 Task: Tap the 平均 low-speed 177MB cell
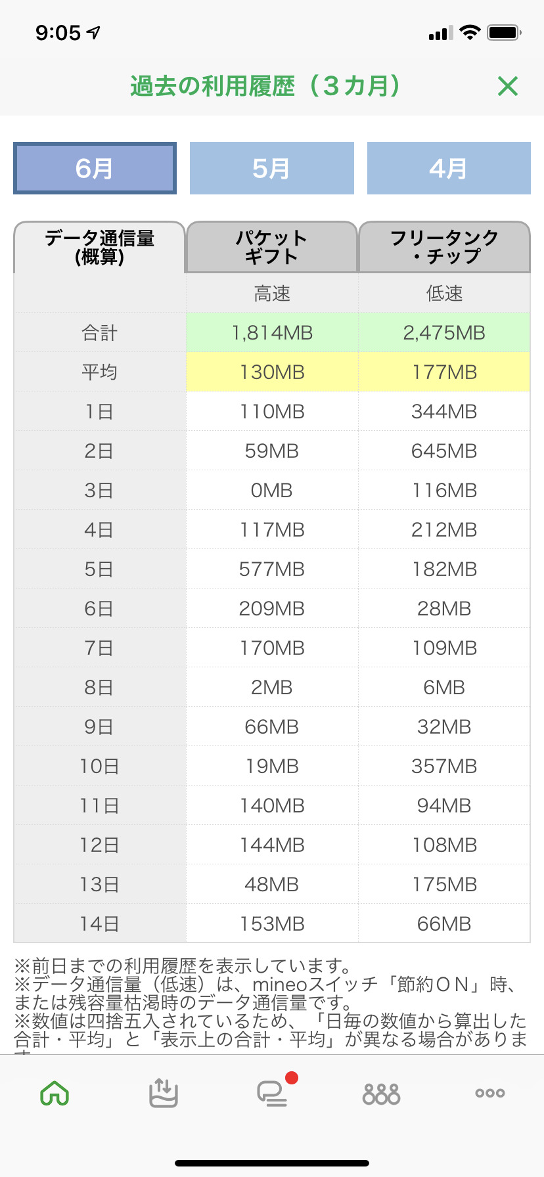444,372
